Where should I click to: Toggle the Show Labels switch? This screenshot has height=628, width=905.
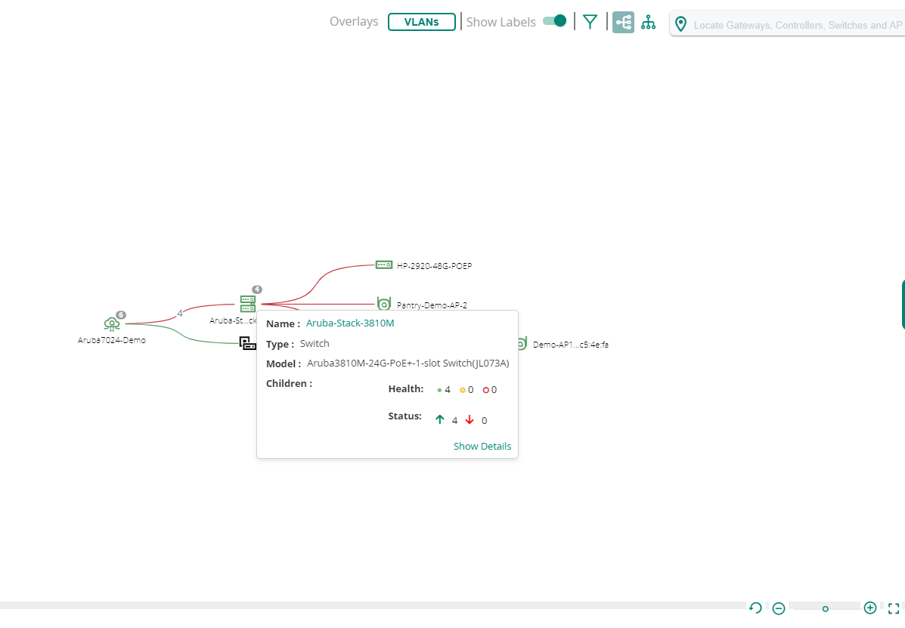555,21
